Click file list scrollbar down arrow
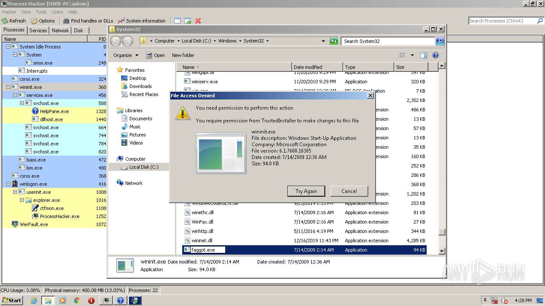The width and height of the screenshot is (545, 306). tap(442, 251)
